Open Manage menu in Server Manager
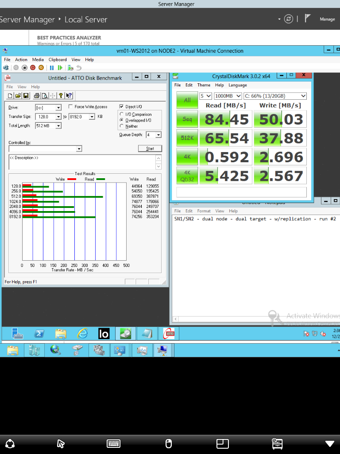 point(327,19)
